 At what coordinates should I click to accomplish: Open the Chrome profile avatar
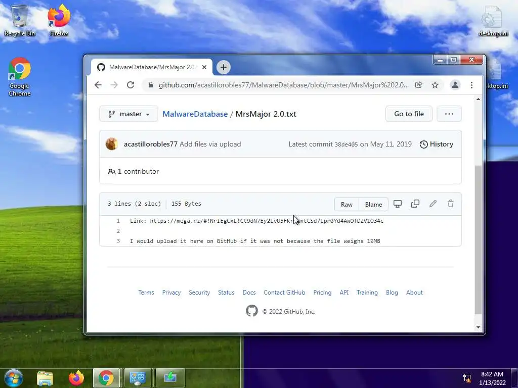pos(455,85)
